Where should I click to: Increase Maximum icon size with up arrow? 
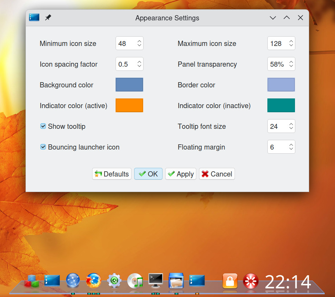coord(291,41)
